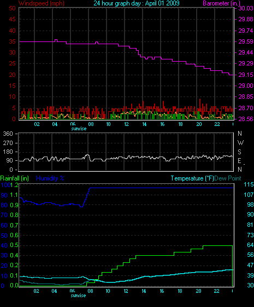The image size is (254, 307).
Task: Click barometer value 29.29
Action: [x=246, y=63]
